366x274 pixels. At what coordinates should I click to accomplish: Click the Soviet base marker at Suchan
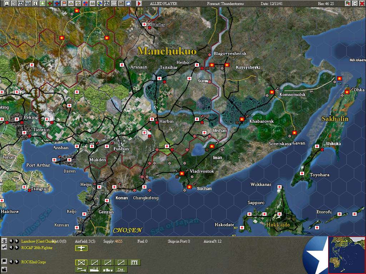pyautogui.click(x=189, y=187)
